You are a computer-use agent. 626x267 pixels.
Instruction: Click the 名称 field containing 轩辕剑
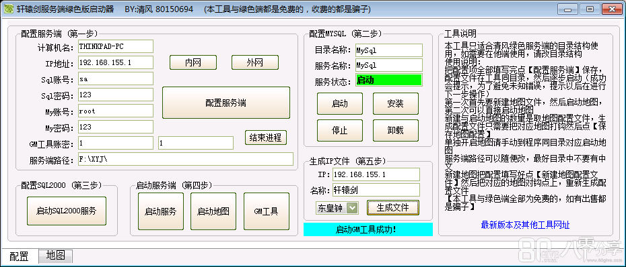376,189
